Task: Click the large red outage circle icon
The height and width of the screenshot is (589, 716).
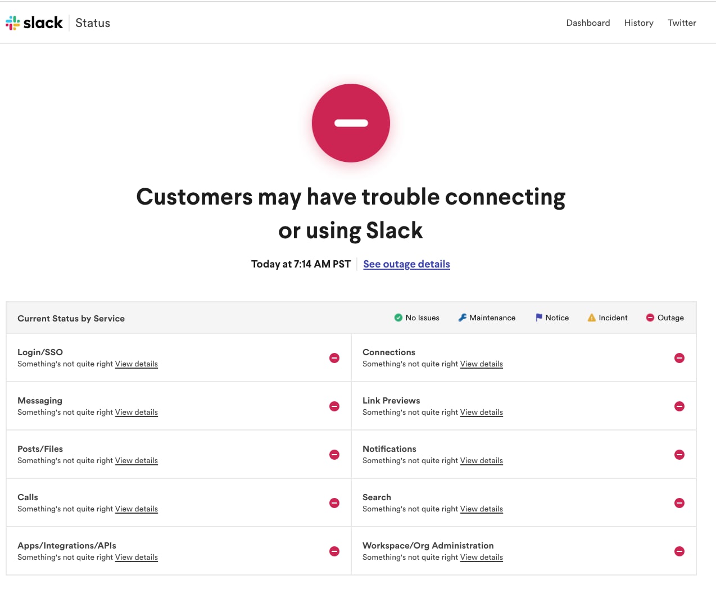Action: pos(351,123)
